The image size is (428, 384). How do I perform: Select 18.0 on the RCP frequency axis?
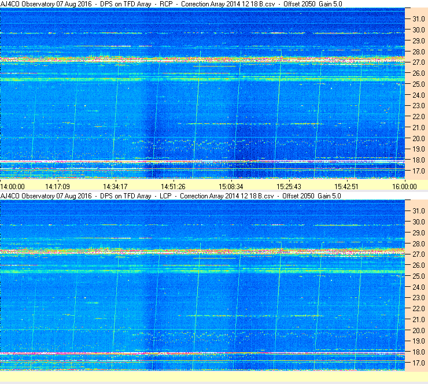click(x=418, y=160)
